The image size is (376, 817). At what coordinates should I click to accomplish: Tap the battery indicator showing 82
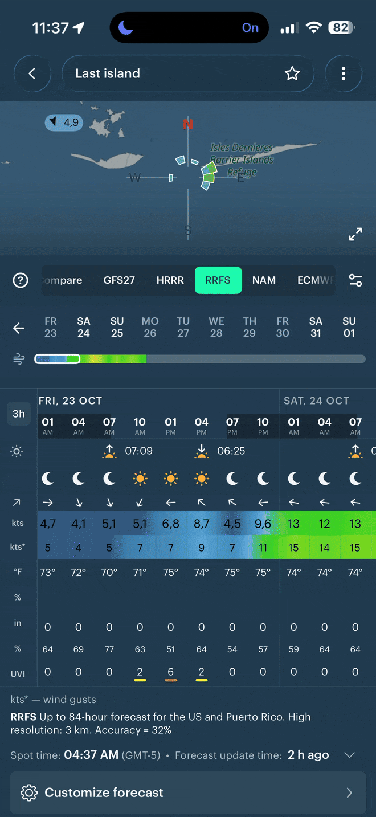[341, 27]
